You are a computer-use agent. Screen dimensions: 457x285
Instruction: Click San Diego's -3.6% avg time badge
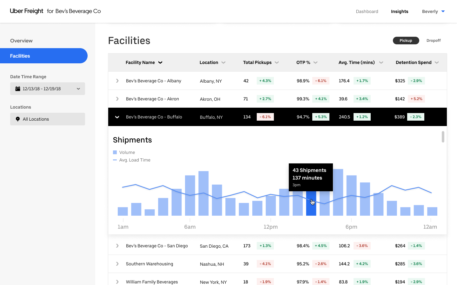click(x=362, y=246)
